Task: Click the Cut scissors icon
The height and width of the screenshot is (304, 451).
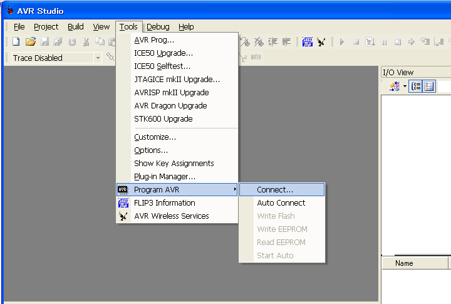Action: point(86,42)
